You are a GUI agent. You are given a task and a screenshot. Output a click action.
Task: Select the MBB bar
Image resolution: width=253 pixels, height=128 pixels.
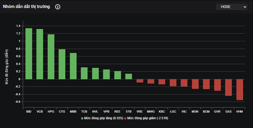coord(73,66)
